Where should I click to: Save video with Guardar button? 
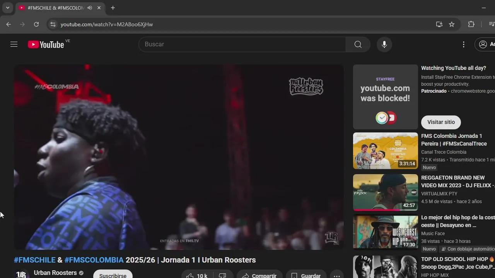click(306, 275)
